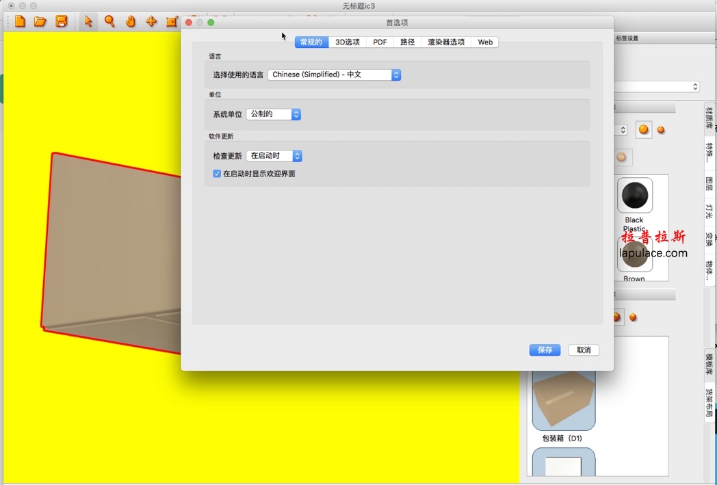Select the crop rectangle tool
Viewport: 717px width, 485px height.
click(172, 21)
